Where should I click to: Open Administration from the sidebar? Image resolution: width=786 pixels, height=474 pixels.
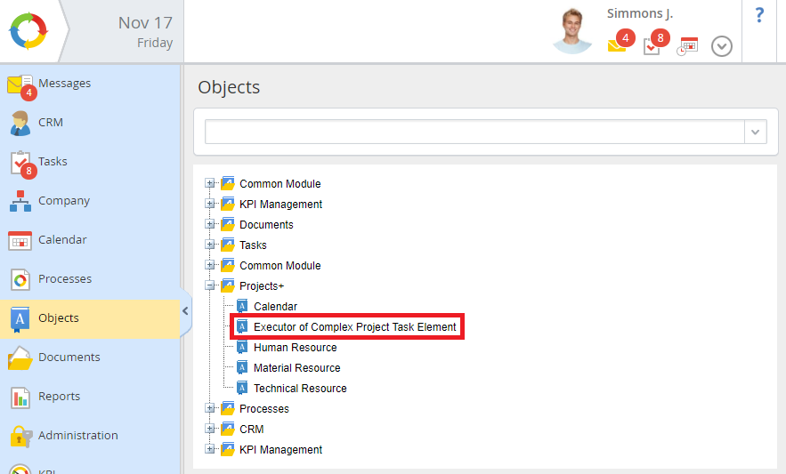pos(77,436)
